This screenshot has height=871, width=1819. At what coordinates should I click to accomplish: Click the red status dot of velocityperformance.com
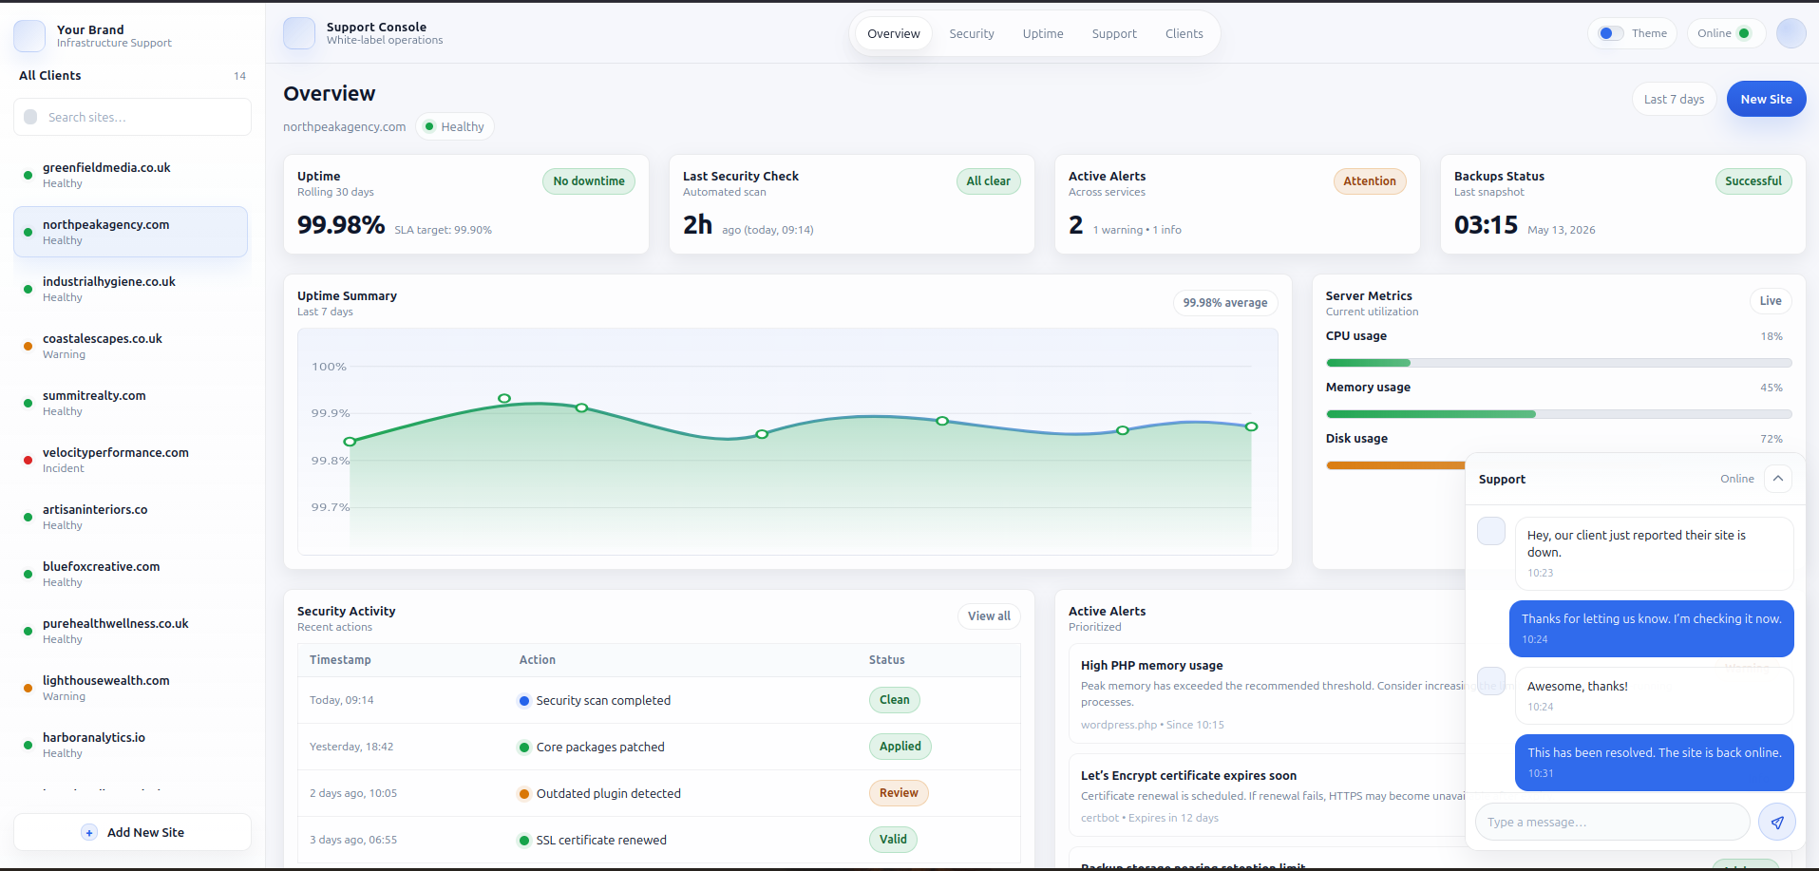[28, 460]
